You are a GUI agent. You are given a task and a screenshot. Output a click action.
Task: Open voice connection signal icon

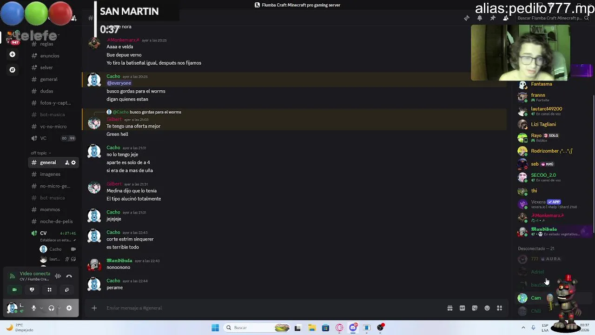coord(13,276)
